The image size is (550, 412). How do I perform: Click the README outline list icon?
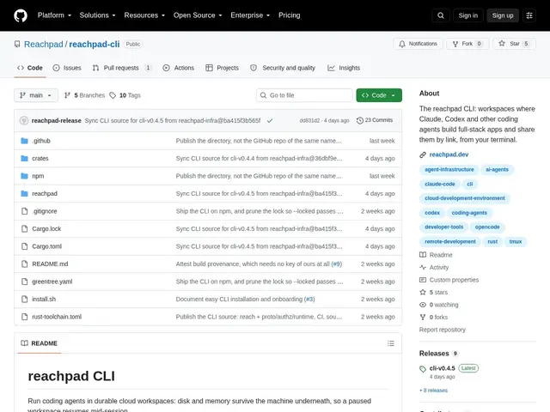(x=391, y=343)
